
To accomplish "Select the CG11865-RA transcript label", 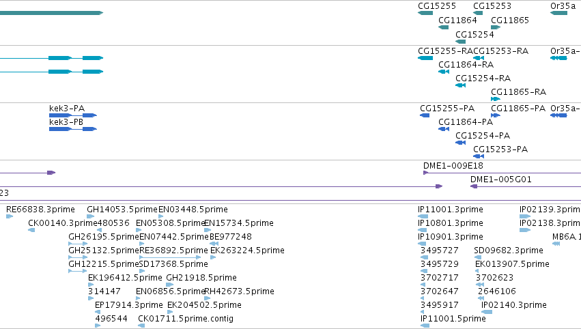I will (x=518, y=92).
